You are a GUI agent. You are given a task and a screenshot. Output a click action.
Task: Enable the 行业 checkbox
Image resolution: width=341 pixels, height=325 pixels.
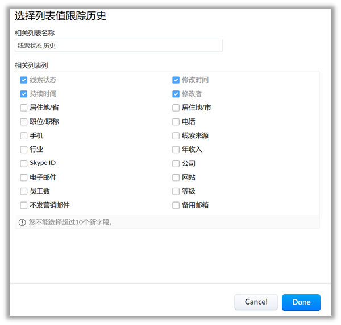[x=24, y=150]
